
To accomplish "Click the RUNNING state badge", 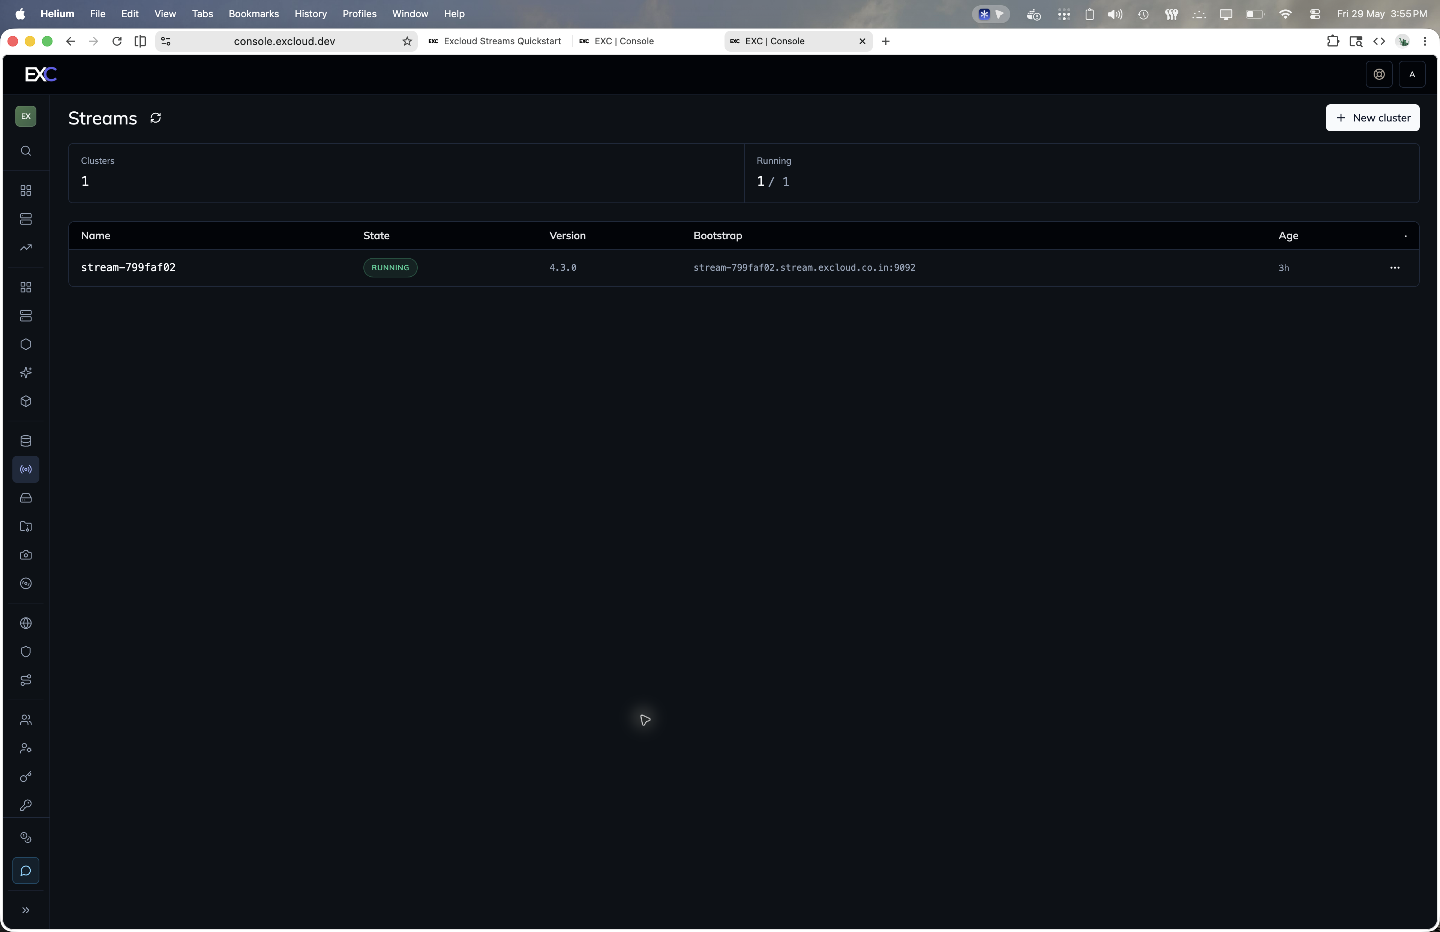I will point(390,267).
